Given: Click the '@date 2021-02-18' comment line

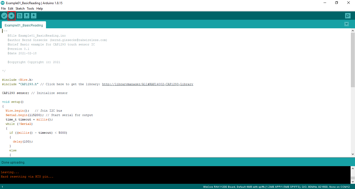Looking at the screenshot, I should [x=22, y=53].
